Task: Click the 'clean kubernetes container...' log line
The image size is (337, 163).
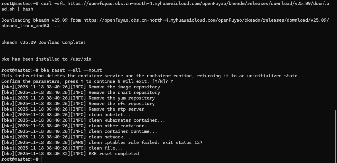Action: tap(127, 120)
